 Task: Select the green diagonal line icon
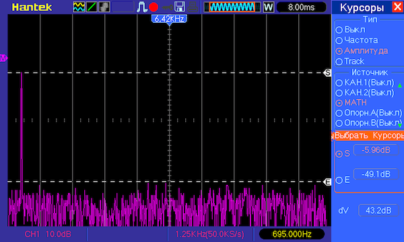tap(92, 7)
